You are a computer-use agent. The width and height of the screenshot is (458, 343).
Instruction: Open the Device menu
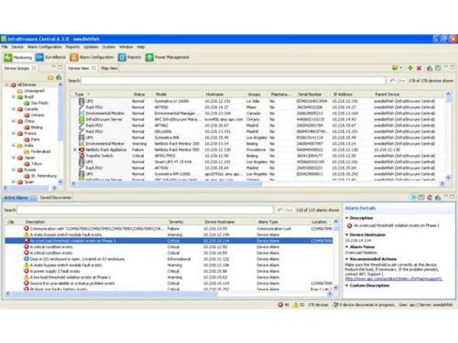pyautogui.click(x=17, y=47)
